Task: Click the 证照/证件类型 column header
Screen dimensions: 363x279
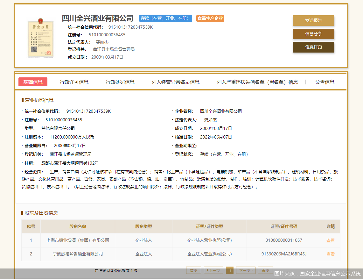Action: click(210, 226)
